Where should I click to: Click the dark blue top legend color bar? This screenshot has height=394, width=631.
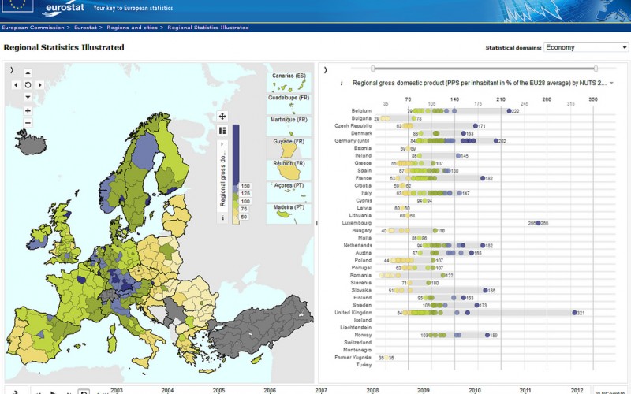(236, 154)
